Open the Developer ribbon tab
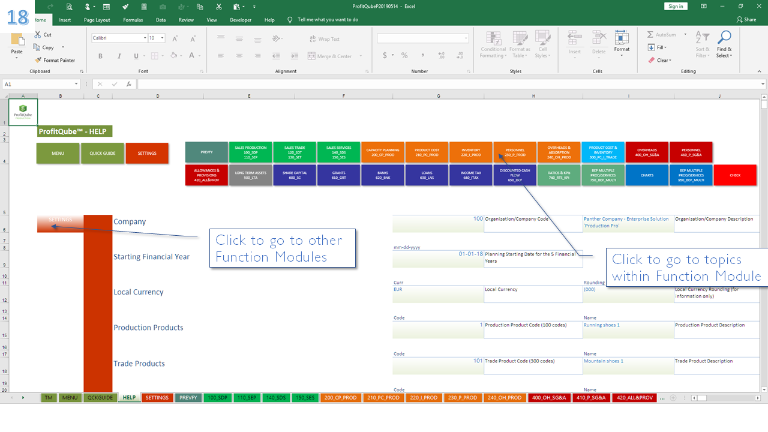 point(241,20)
